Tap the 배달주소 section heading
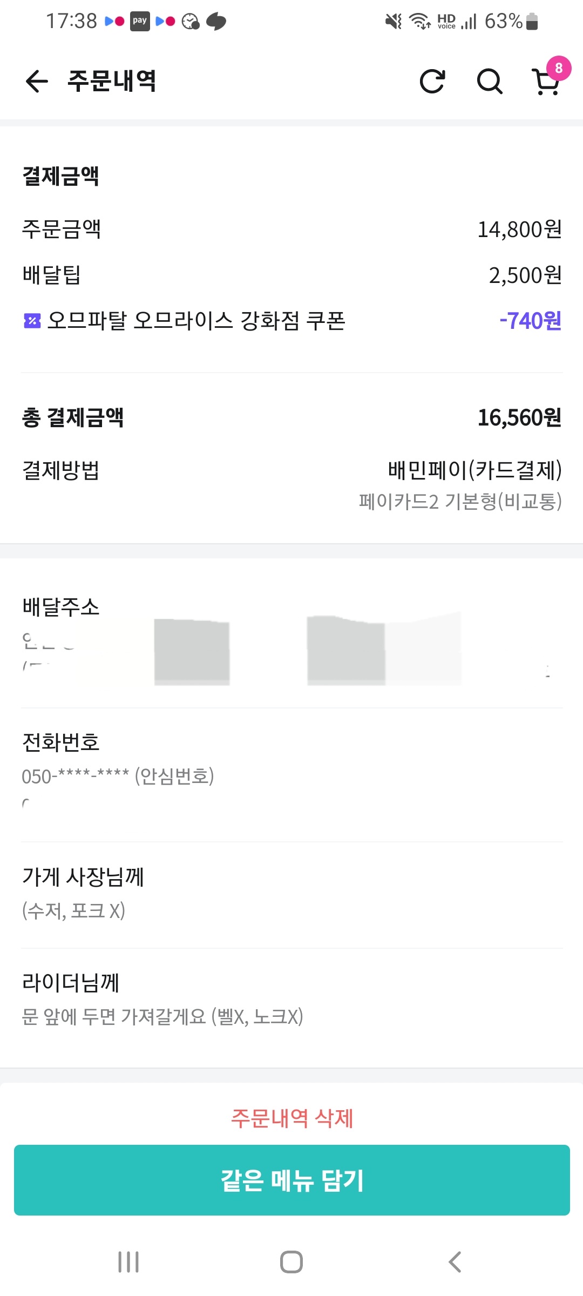This screenshot has width=583, height=1296. point(61,607)
